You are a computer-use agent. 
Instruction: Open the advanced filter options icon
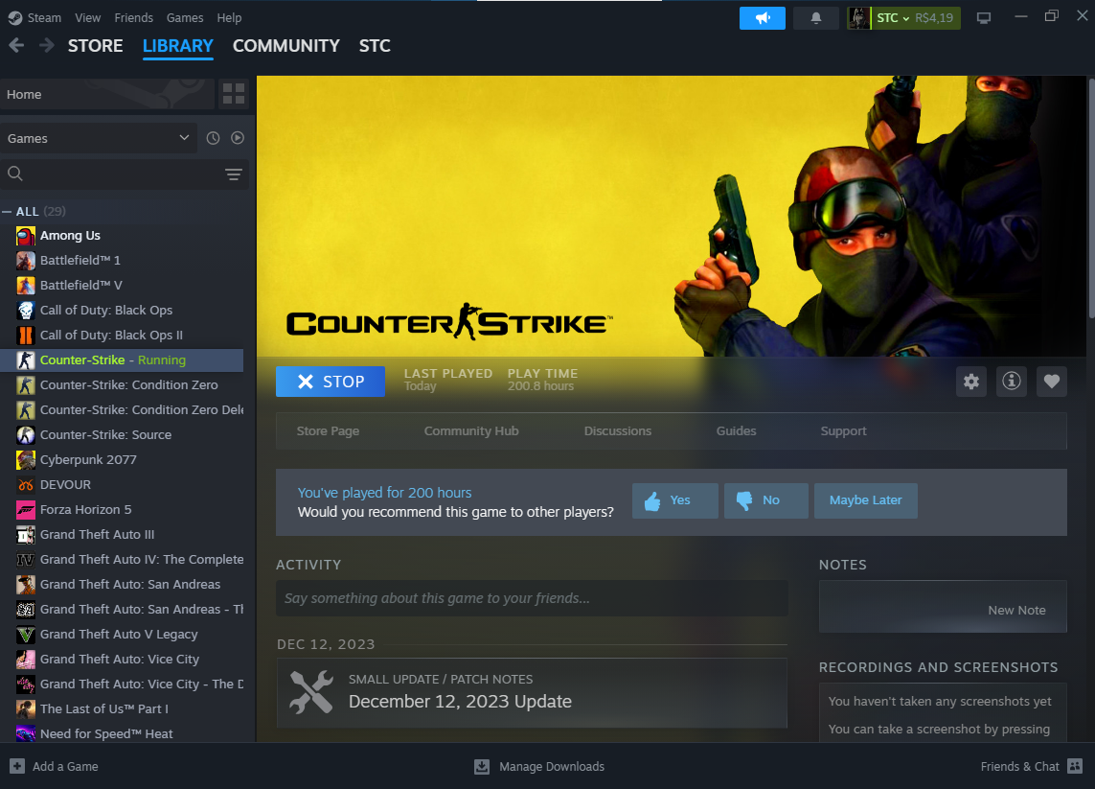[233, 174]
